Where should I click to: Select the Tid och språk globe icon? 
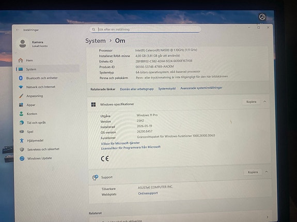(21, 123)
